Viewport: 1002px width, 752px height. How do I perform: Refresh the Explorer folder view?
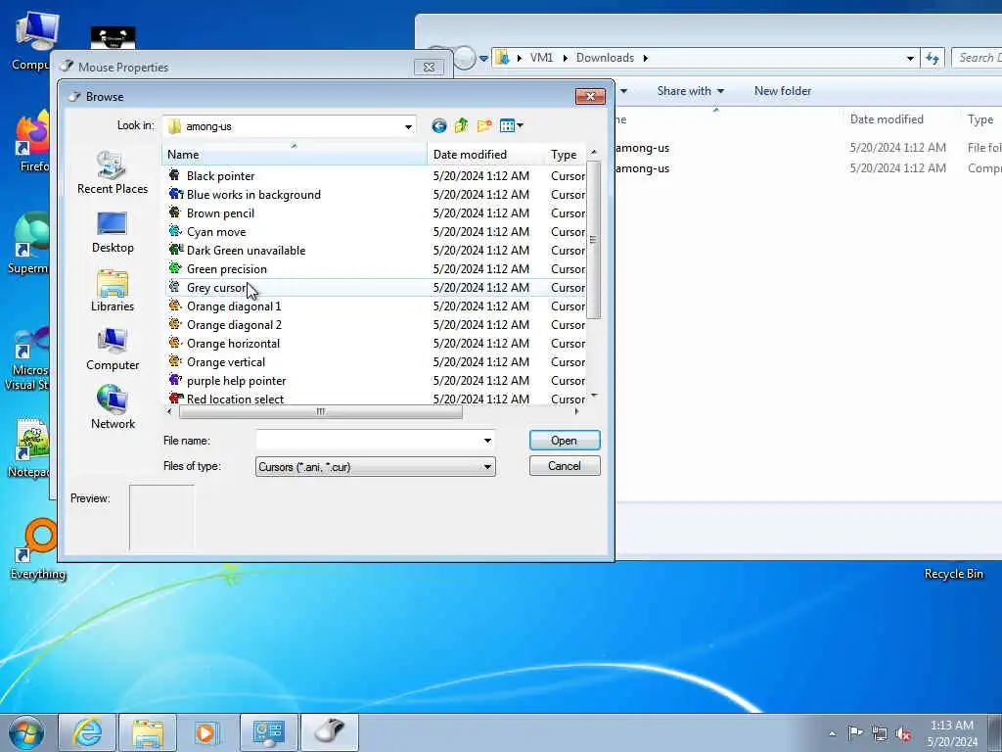[x=933, y=58]
